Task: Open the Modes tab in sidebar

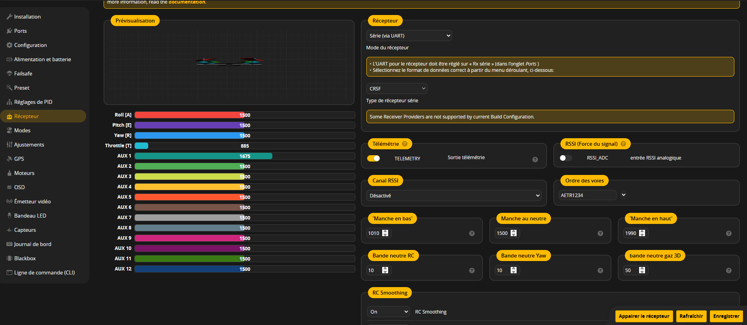Action: (x=22, y=130)
